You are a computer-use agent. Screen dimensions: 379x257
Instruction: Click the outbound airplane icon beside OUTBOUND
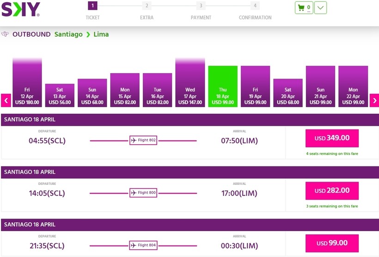pos(6,34)
